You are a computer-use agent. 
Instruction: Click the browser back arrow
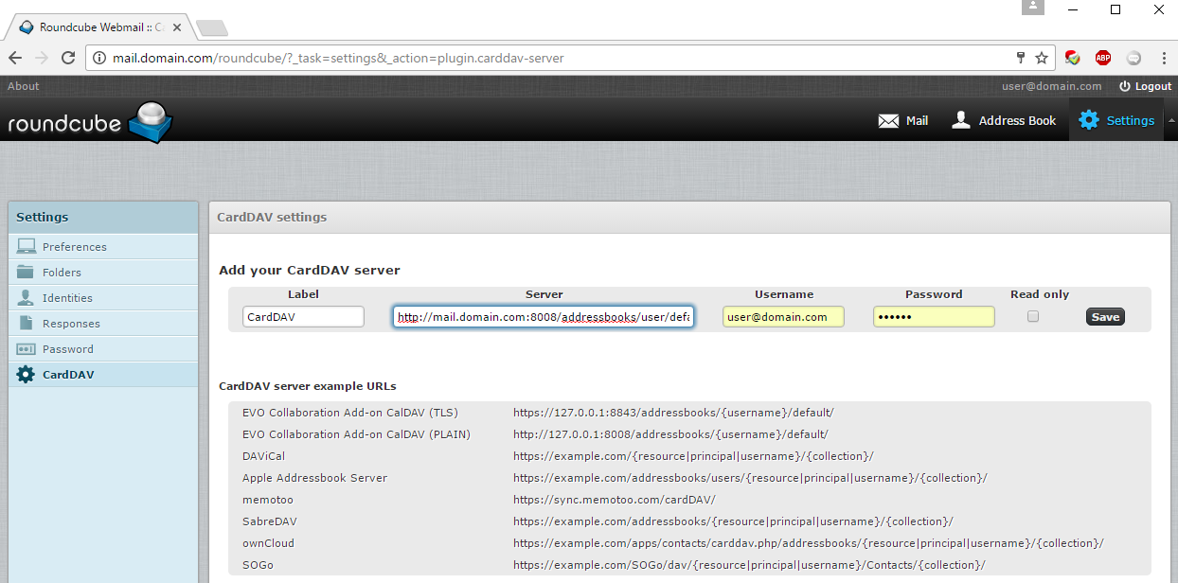coord(15,58)
